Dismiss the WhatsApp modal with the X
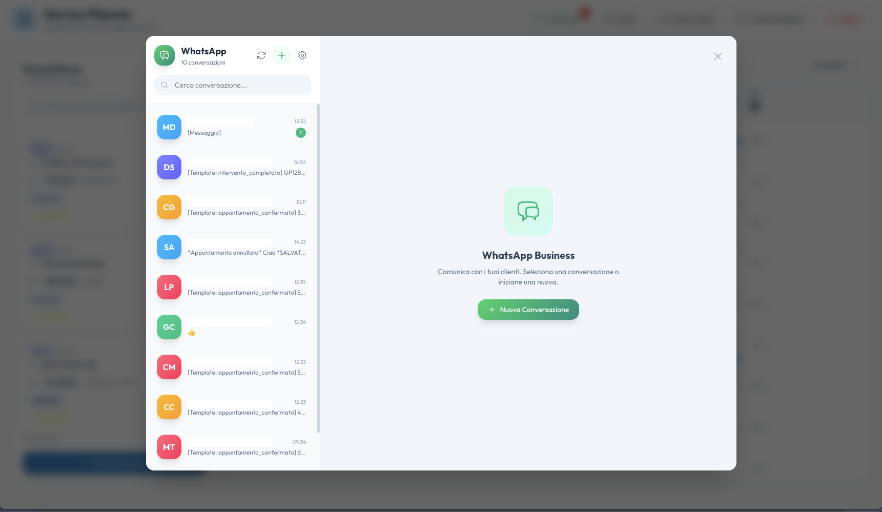The width and height of the screenshot is (882, 512). (x=717, y=56)
